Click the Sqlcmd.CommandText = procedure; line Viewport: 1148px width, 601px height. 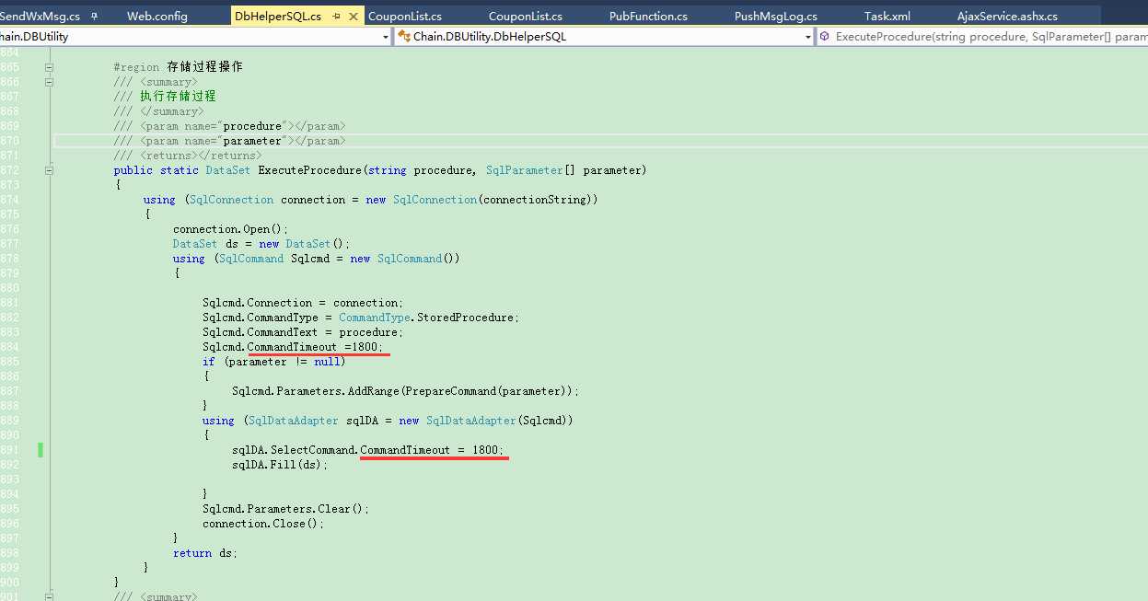[x=303, y=332]
